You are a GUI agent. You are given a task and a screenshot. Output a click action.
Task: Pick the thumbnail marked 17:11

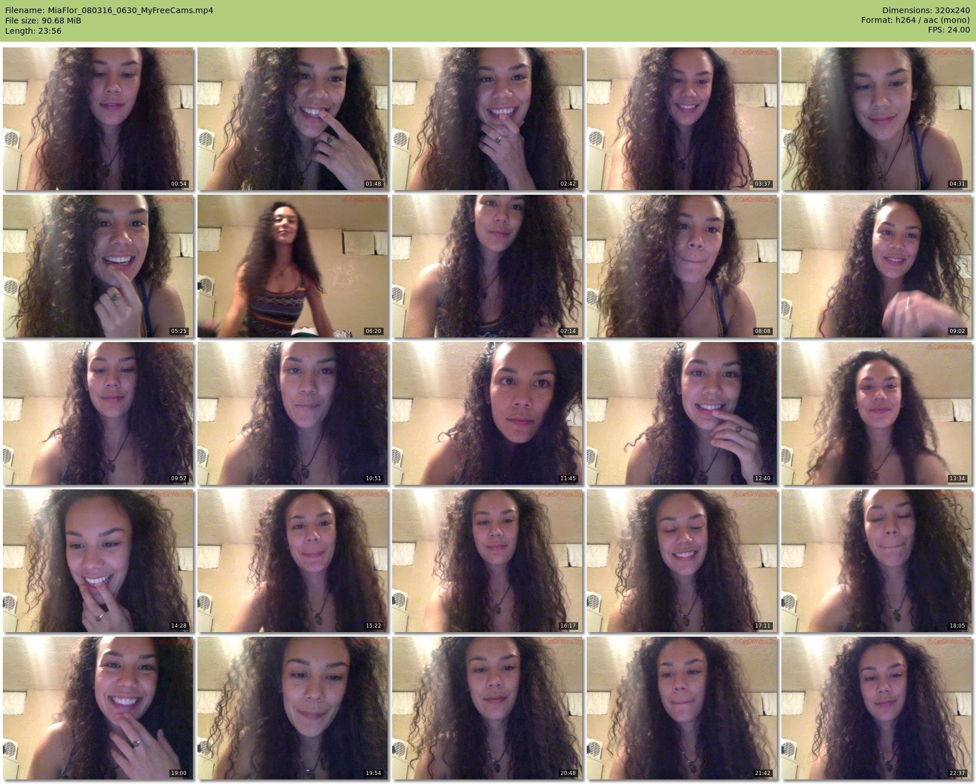[682, 561]
